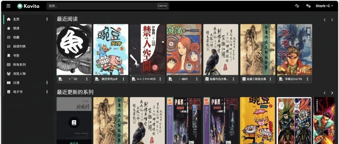Open the 寻秦记Vol 115 cover
This screenshot has height=144, width=339.
click(295, 49)
